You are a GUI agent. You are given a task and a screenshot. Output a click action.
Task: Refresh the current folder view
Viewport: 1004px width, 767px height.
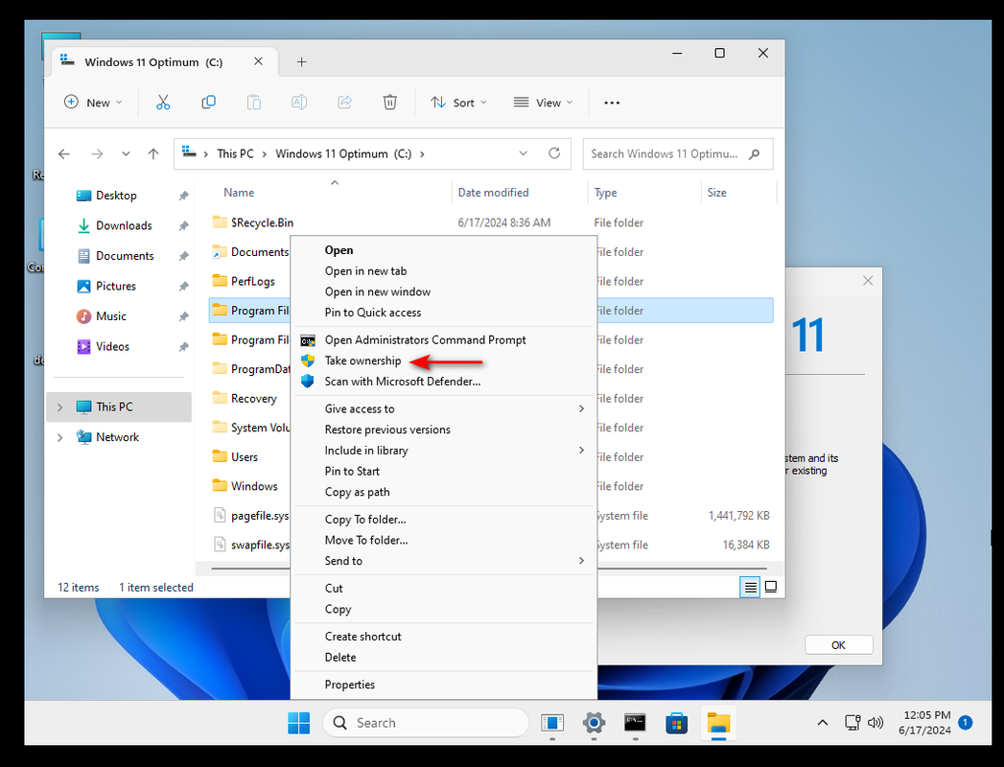point(554,153)
